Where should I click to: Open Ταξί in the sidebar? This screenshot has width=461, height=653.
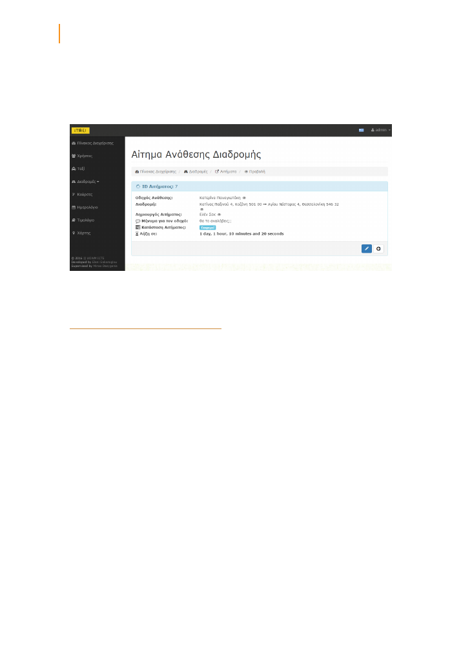pyautogui.click(x=78, y=169)
